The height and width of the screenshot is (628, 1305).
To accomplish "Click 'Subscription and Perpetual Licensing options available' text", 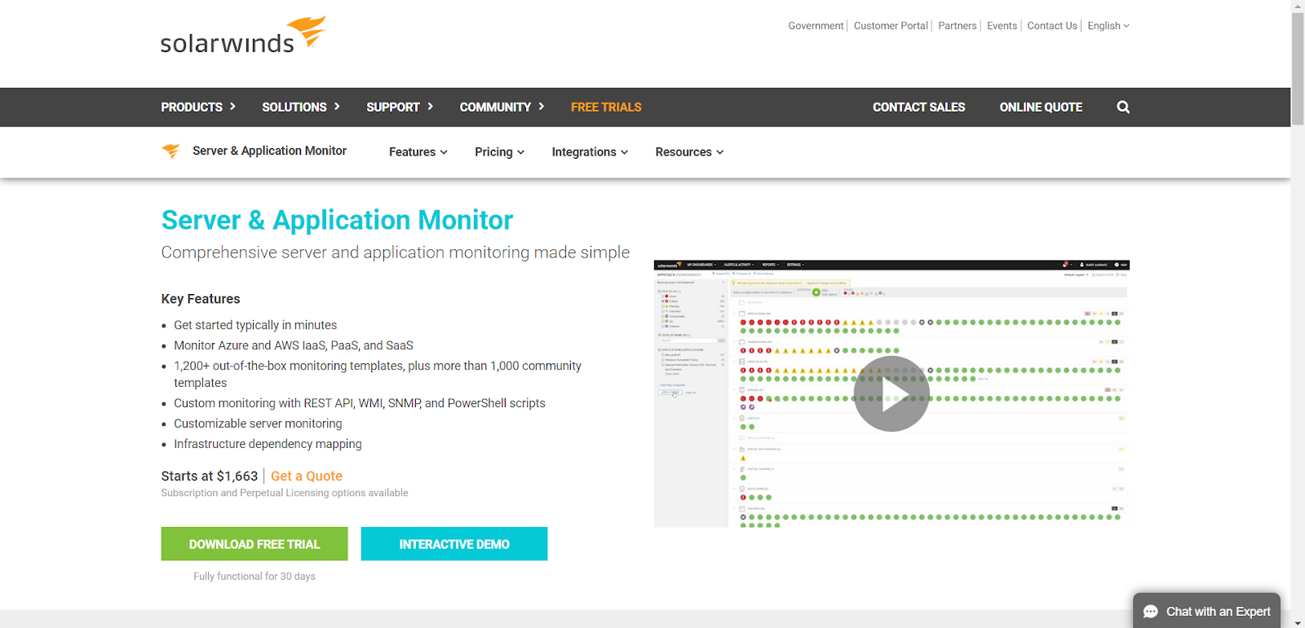I will click(285, 493).
